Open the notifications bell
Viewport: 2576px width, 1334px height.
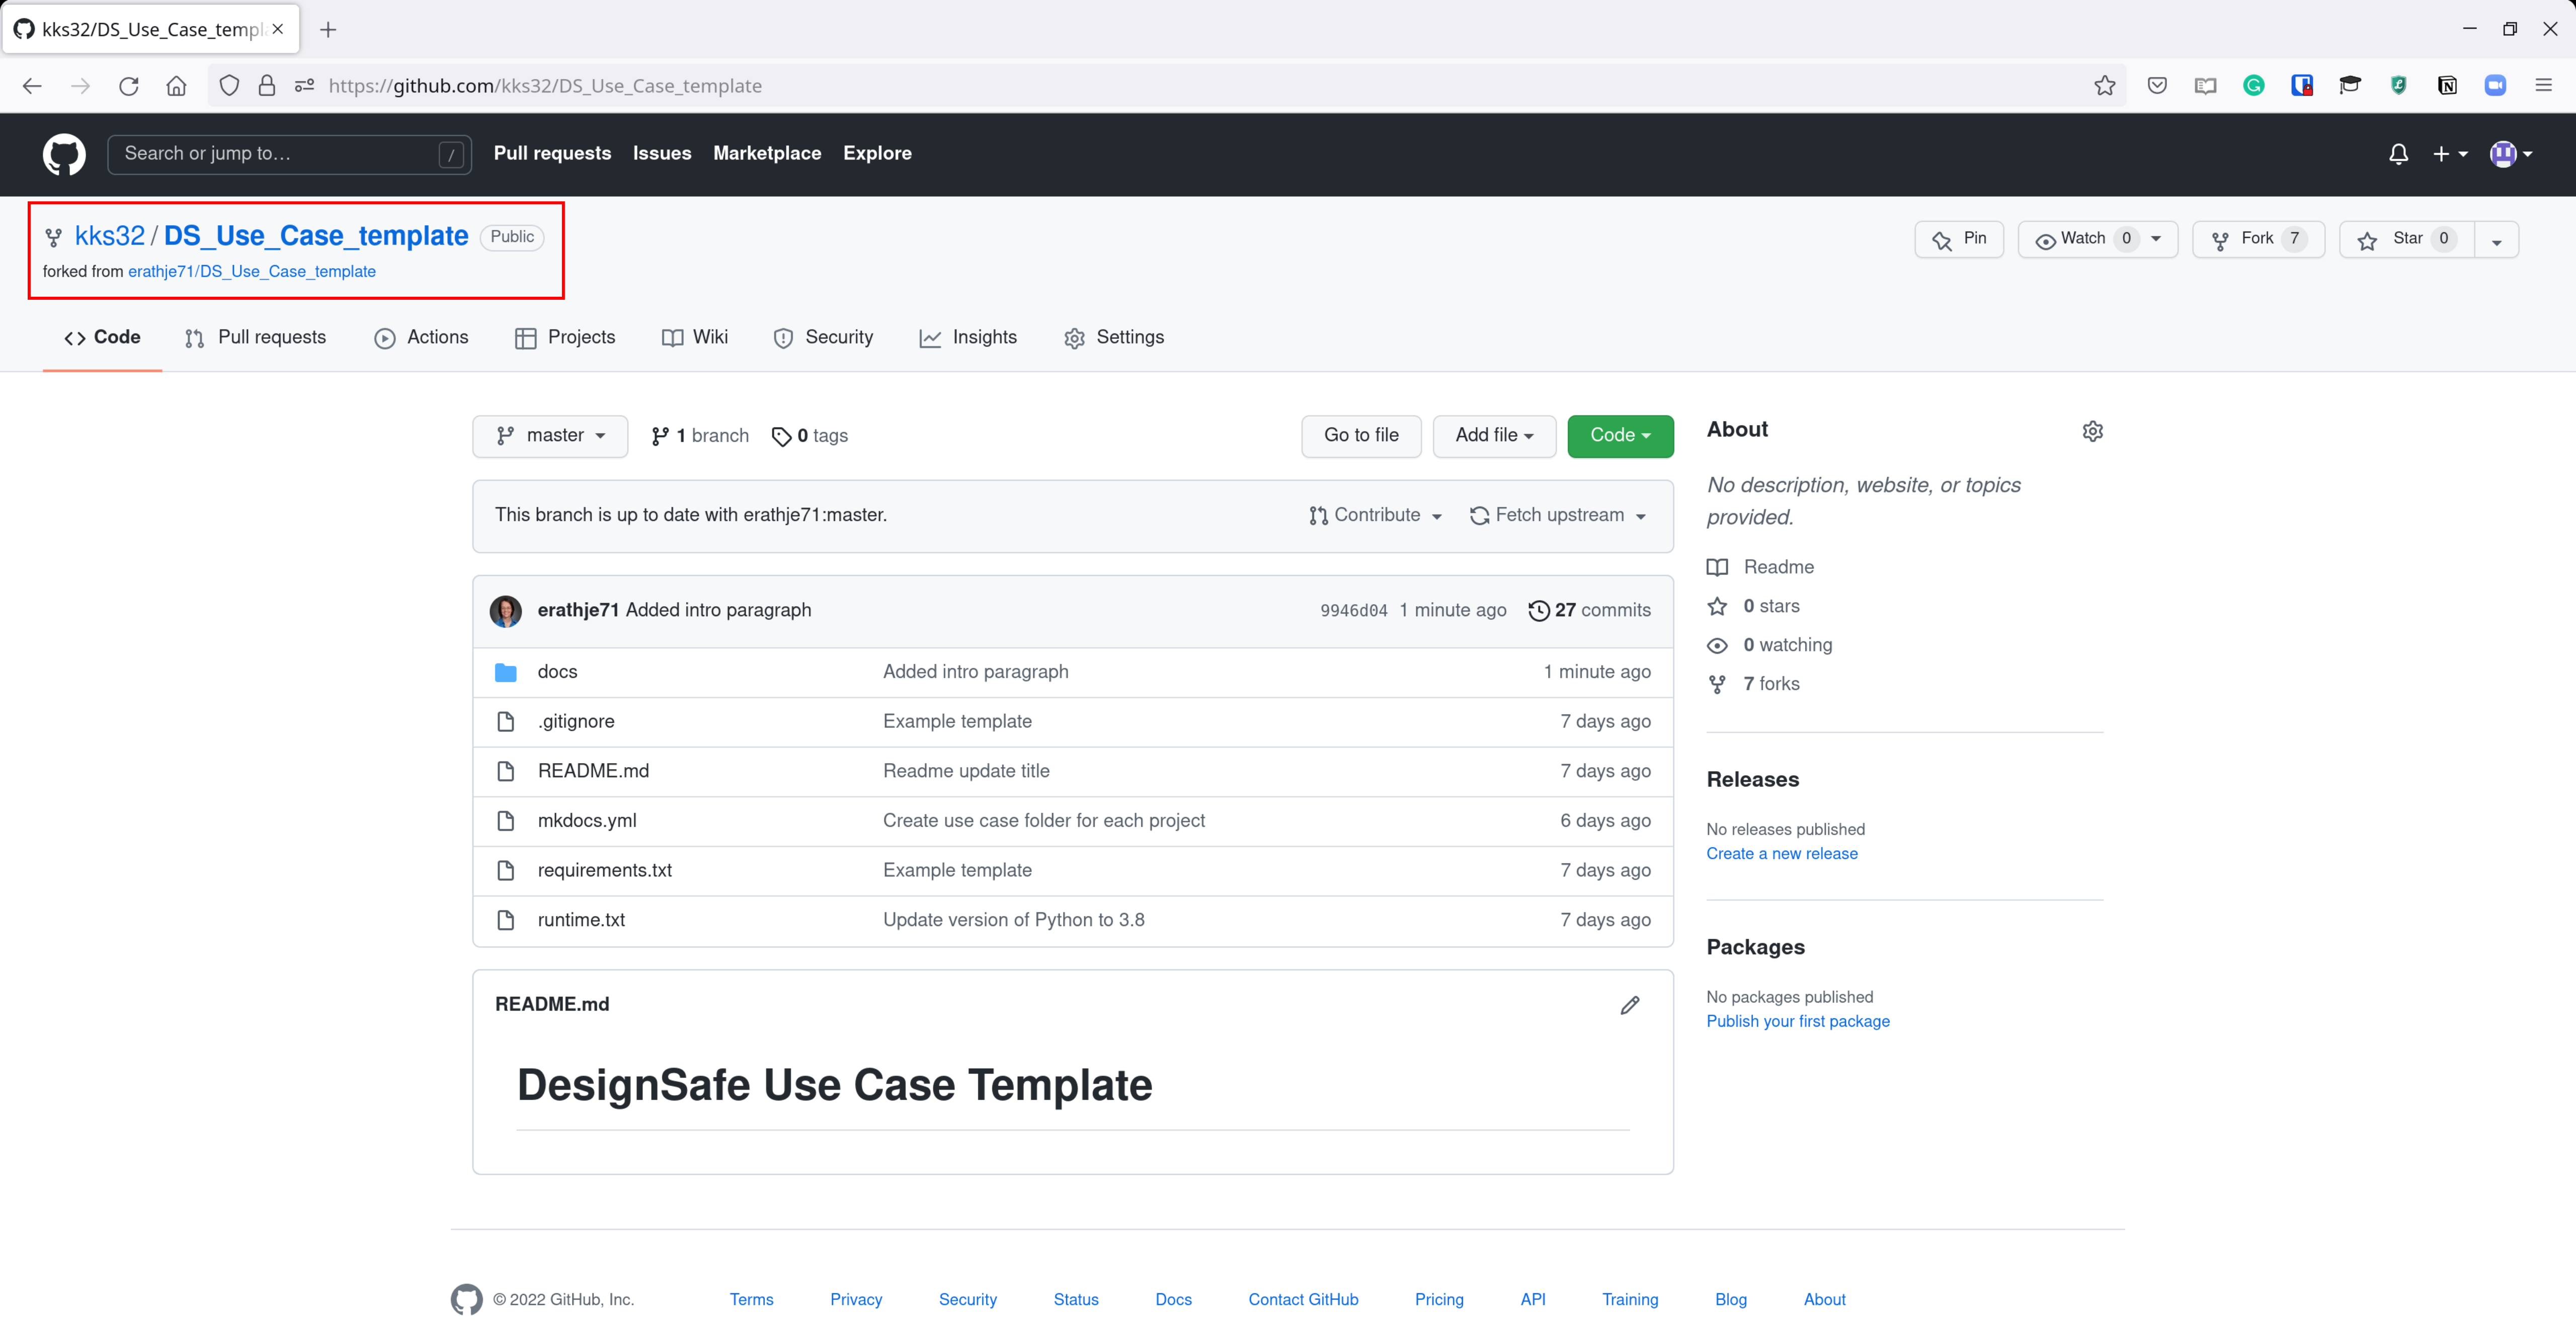[2398, 154]
